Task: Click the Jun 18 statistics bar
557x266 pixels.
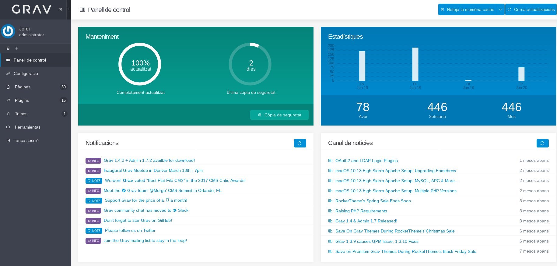Action: point(415,64)
